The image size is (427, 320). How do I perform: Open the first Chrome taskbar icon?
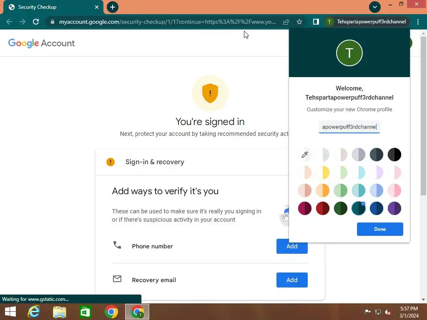pyautogui.click(x=111, y=312)
